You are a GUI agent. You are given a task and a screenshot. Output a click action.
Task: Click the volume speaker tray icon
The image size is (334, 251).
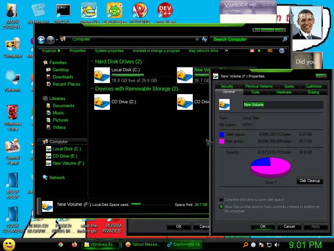pyautogui.click(x=277, y=245)
